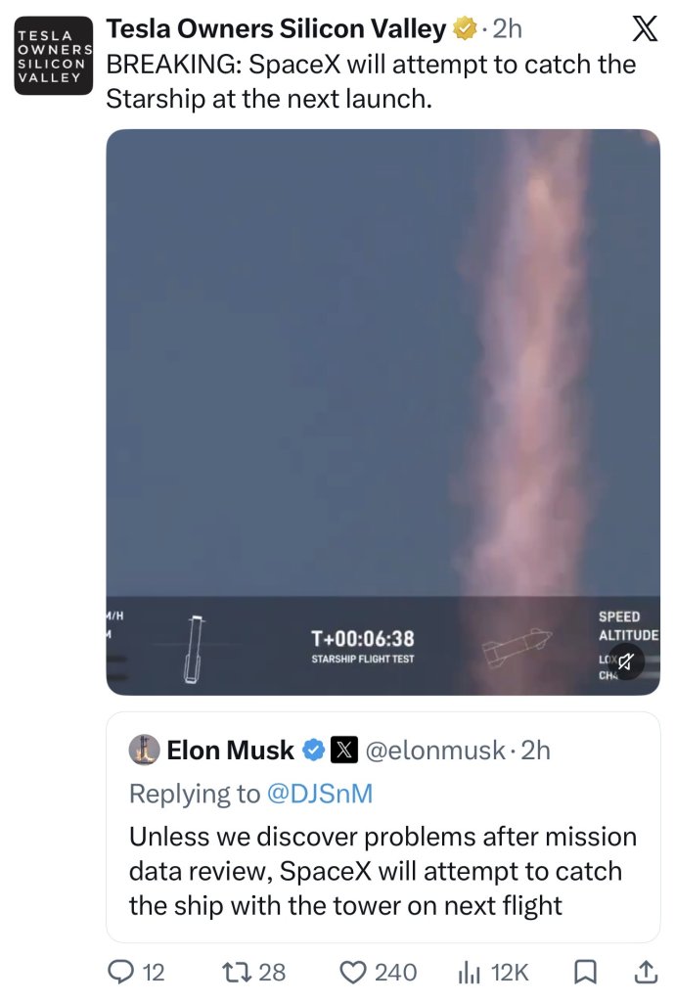Like the post with heart icon
The height and width of the screenshot is (1002, 675).
click(352, 972)
